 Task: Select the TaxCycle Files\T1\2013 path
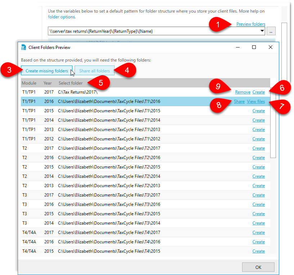pyautogui.click(x=109, y=130)
